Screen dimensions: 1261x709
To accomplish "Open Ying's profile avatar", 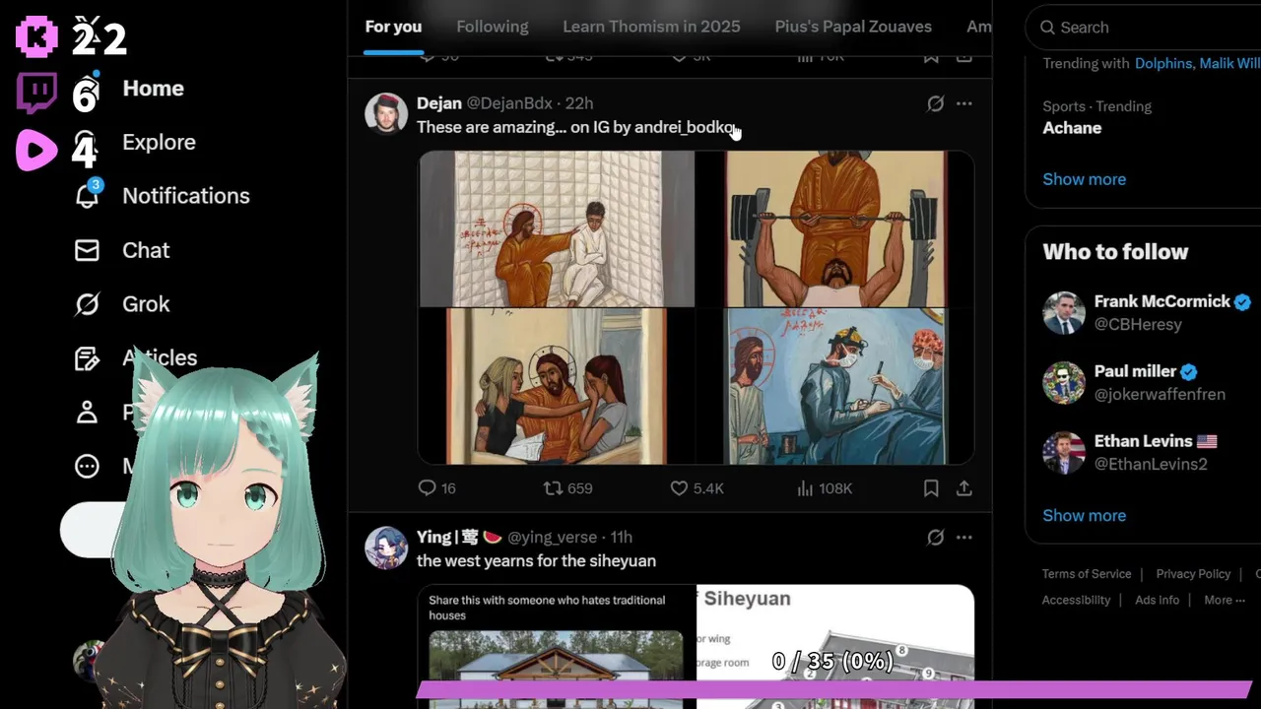I will point(386,548).
